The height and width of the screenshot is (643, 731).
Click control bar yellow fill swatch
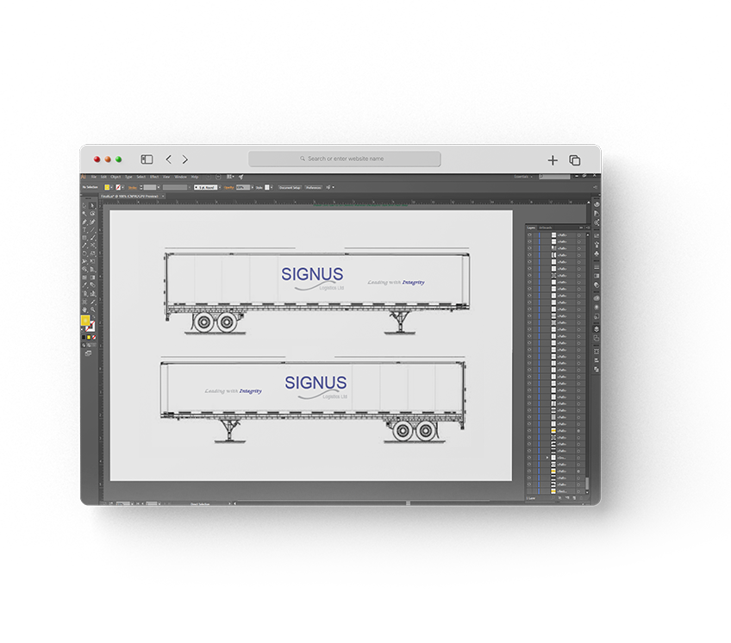107,187
